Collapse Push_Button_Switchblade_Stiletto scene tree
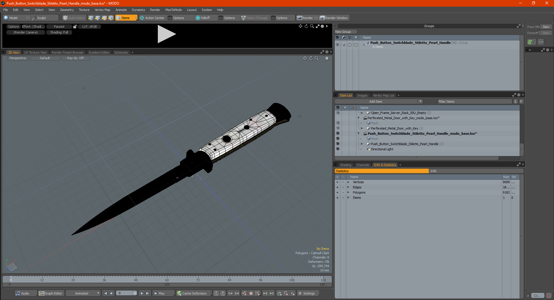 pyautogui.click(x=359, y=134)
